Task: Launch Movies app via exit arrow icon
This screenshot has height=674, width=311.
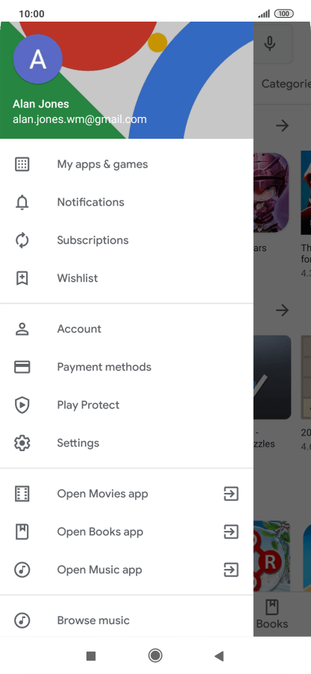Action: tap(231, 494)
